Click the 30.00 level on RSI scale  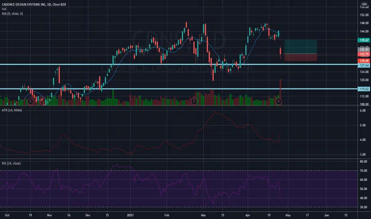[364, 207]
